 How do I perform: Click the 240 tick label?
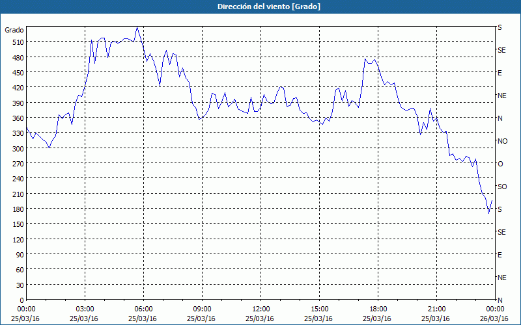click(18, 179)
